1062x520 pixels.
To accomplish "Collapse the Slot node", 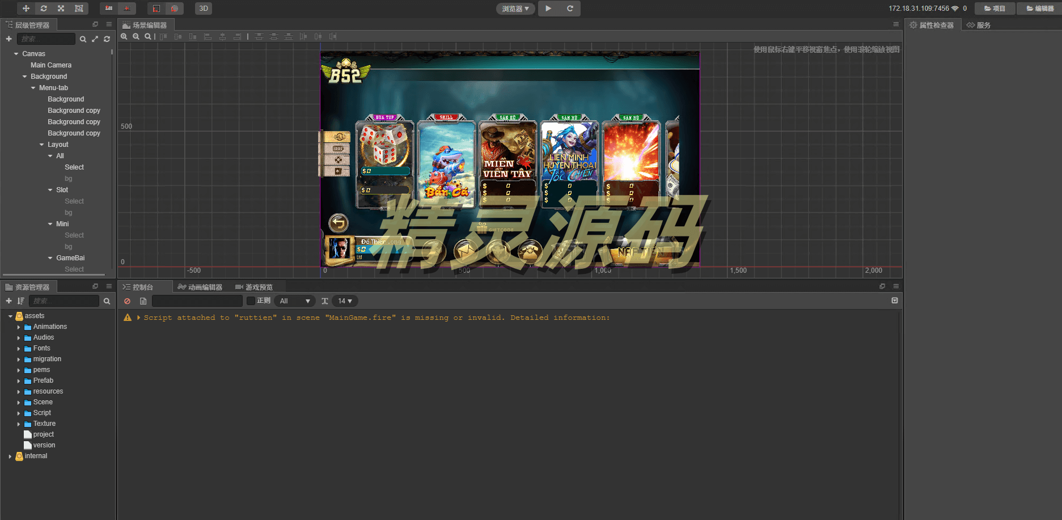I will pyautogui.click(x=50, y=190).
